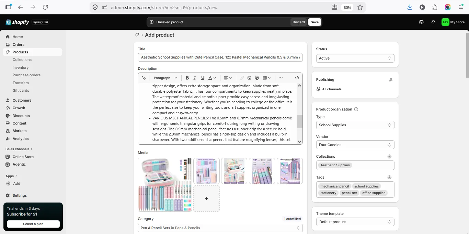Screen dimensions: 469x234
Task: Toggle italic formatting in description toolbar
Action: tap(195, 78)
